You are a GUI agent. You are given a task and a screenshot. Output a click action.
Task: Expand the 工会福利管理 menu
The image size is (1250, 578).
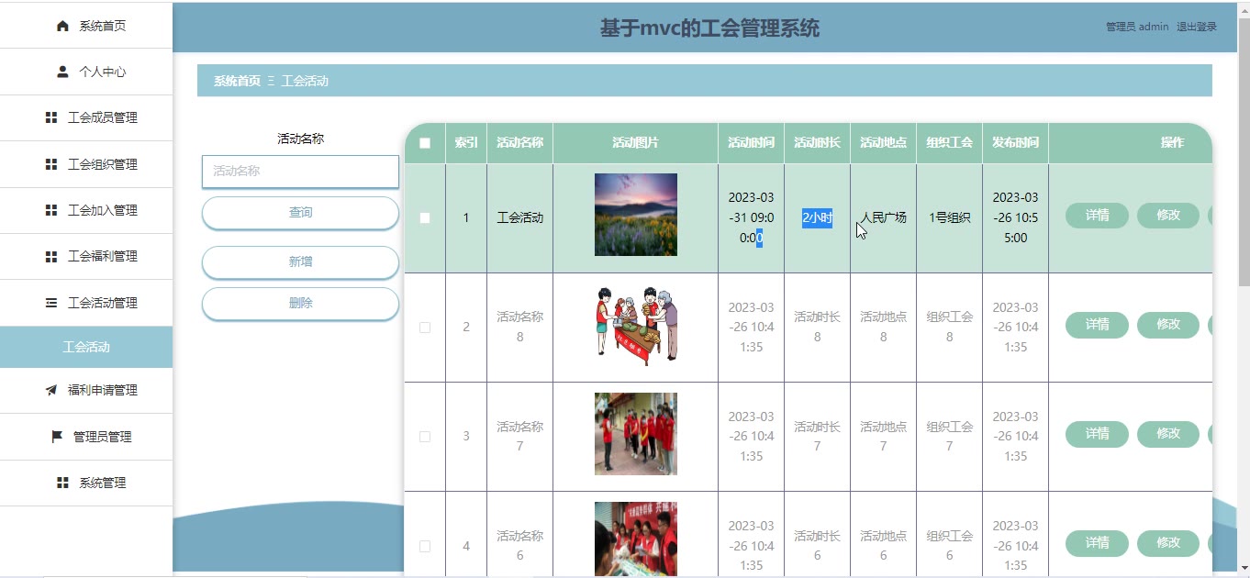[x=86, y=256]
